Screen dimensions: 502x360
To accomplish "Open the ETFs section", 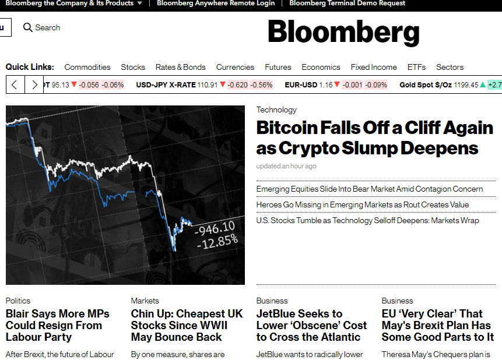I will pos(416,67).
